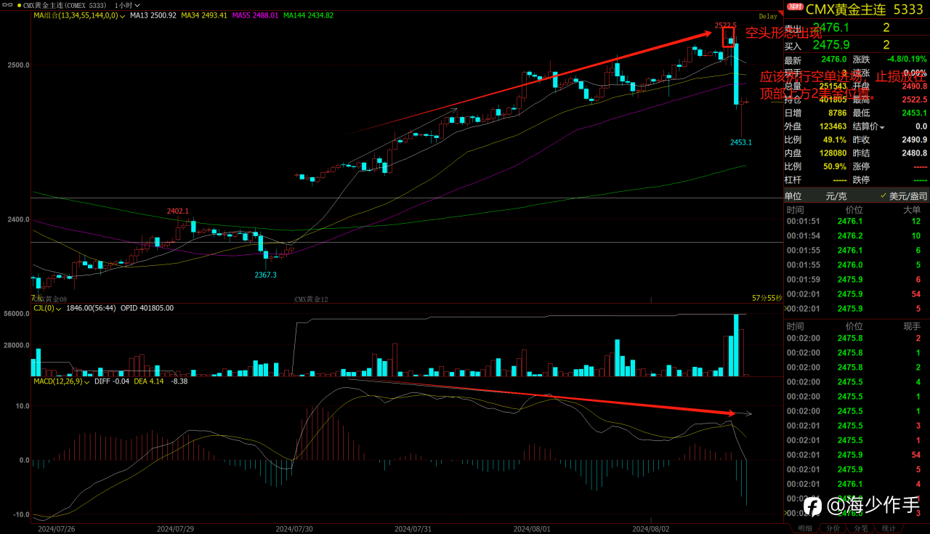Click the CMX黄金主连 5333 quote panel title
The image size is (930, 534).
[x=865, y=9]
